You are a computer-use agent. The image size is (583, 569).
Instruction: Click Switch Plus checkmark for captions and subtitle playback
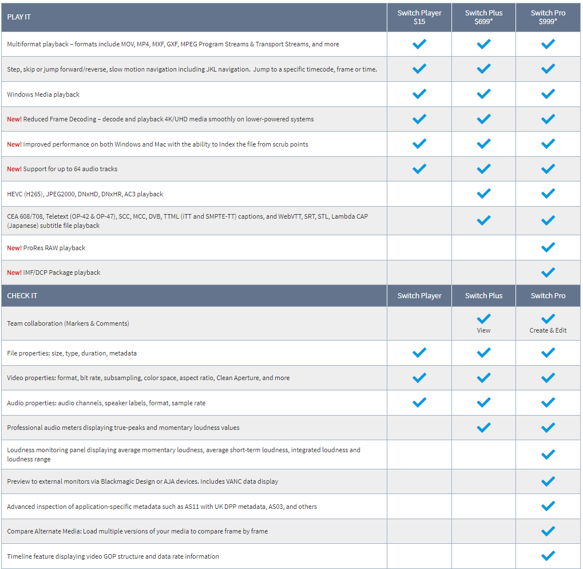pos(483,220)
